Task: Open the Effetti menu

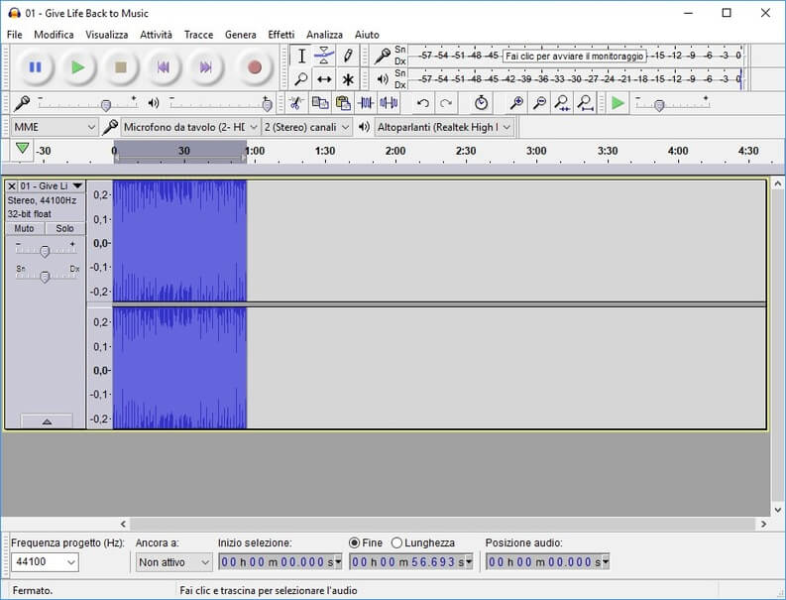Action: point(281,35)
